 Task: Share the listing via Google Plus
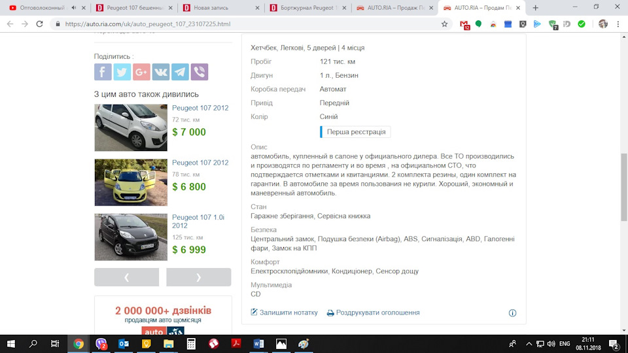pyautogui.click(x=141, y=72)
